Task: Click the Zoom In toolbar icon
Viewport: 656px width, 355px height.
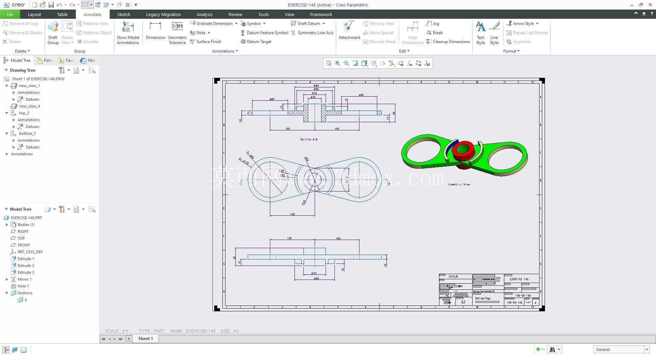Action: click(338, 63)
